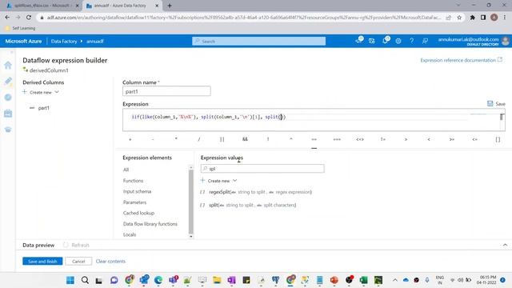
Task: Click the Expression values search box
Action: 262,169
